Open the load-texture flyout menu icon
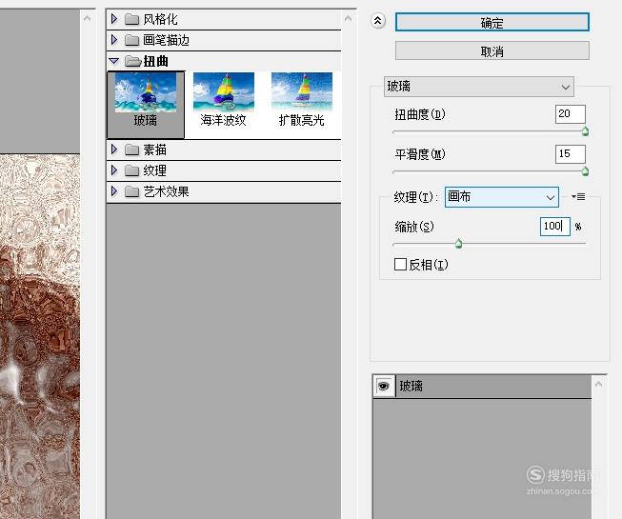The image size is (622, 519). (x=578, y=197)
